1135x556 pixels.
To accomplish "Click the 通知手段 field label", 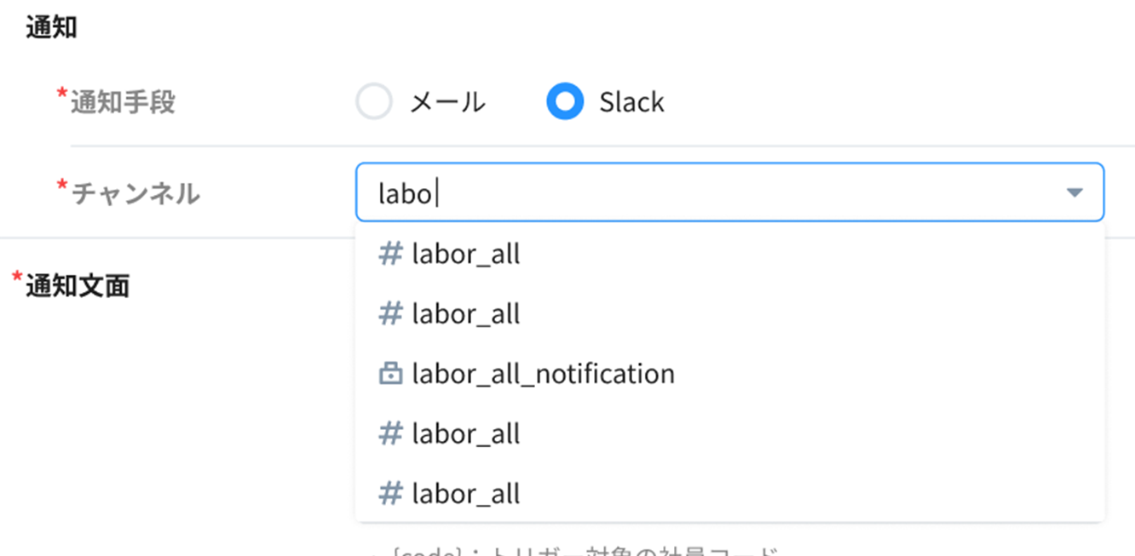I will [x=123, y=102].
